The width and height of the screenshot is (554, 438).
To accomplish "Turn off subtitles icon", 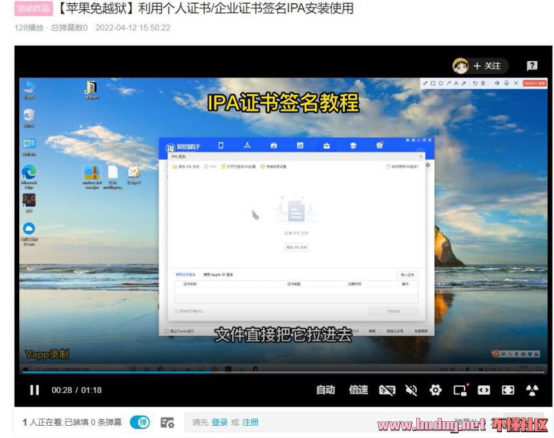I will pyautogui.click(x=387, y=390).
